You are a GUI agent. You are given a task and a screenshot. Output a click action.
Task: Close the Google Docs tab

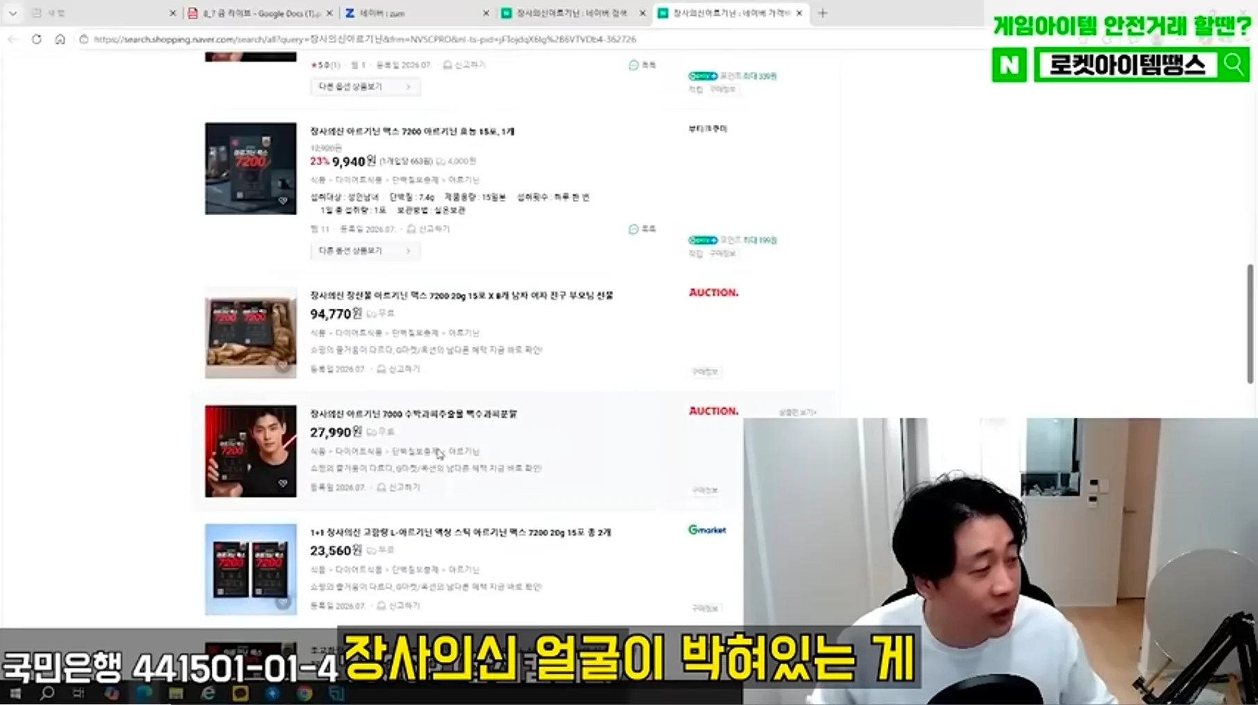click(330, 13)
